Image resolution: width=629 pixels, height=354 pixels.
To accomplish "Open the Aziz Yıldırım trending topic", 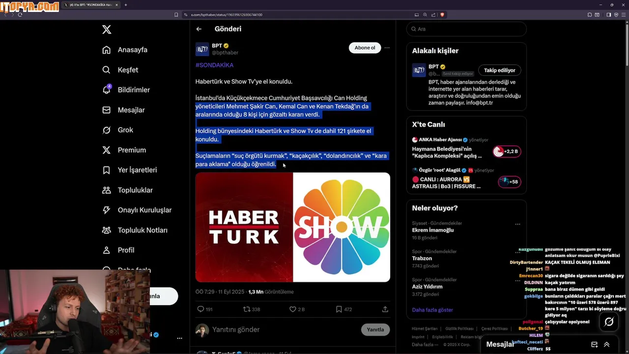I will pyautogui.click(x=428, y=287).
